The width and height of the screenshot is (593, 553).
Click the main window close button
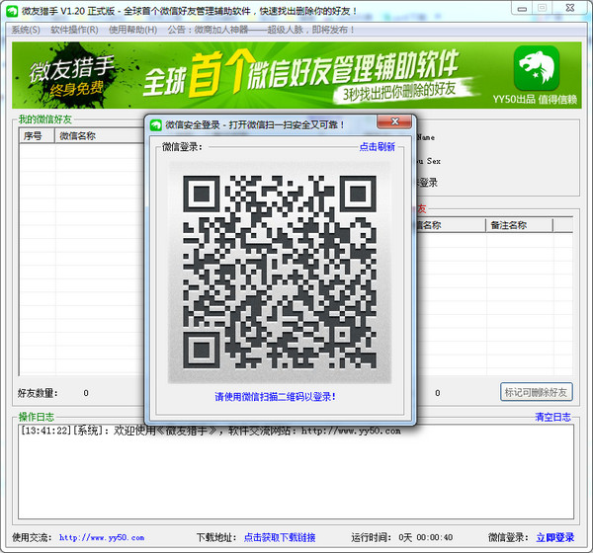point(570,8)
